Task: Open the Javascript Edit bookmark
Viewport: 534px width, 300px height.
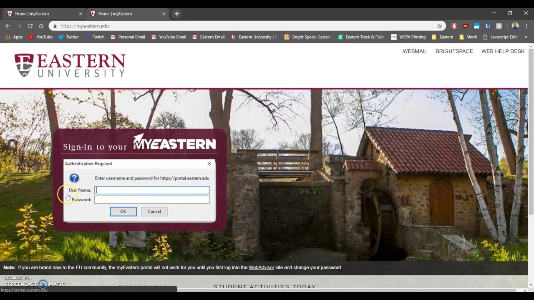Action: pyautogui.click(x=500, y=37)
